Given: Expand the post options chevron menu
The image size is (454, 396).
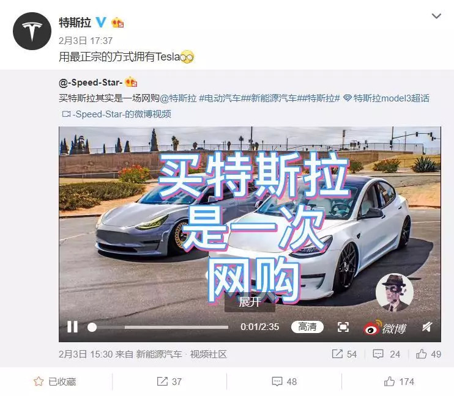Looking at the screenshot, I should pyautogui.click(x=436, y=16).
